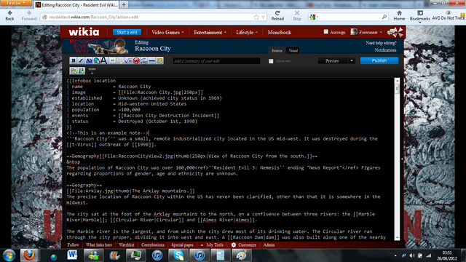Click the Firefox address bar
Image resolution: width=466 pixels, height=262 pixels.
[153, 17]
